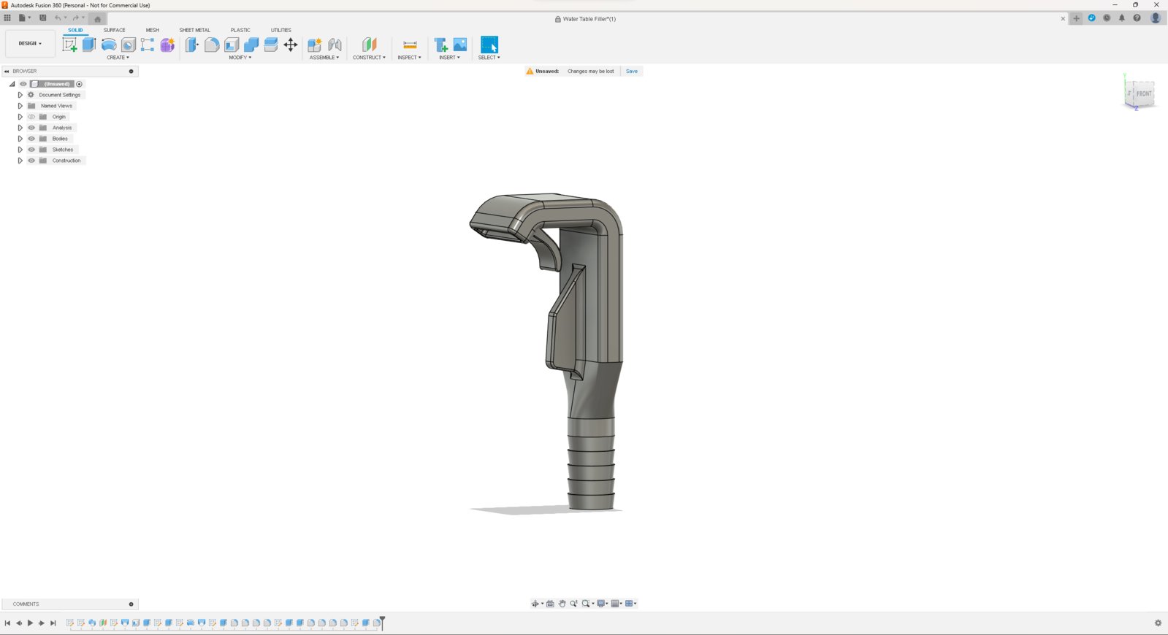Show the hidden Origin folder
The image size is (1168, 635).
(x=31, y=117)
